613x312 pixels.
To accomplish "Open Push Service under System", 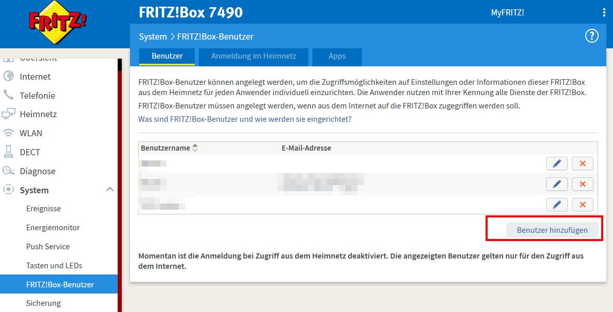I will coord(48,246).
